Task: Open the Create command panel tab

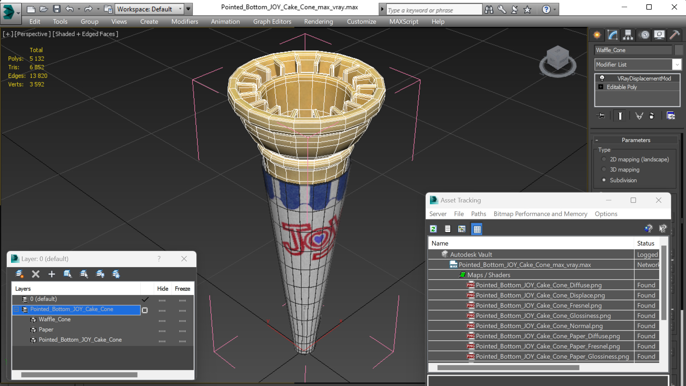Action: (x=597, y=35)
